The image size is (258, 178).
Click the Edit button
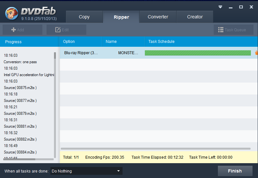[x=67, y=30]
